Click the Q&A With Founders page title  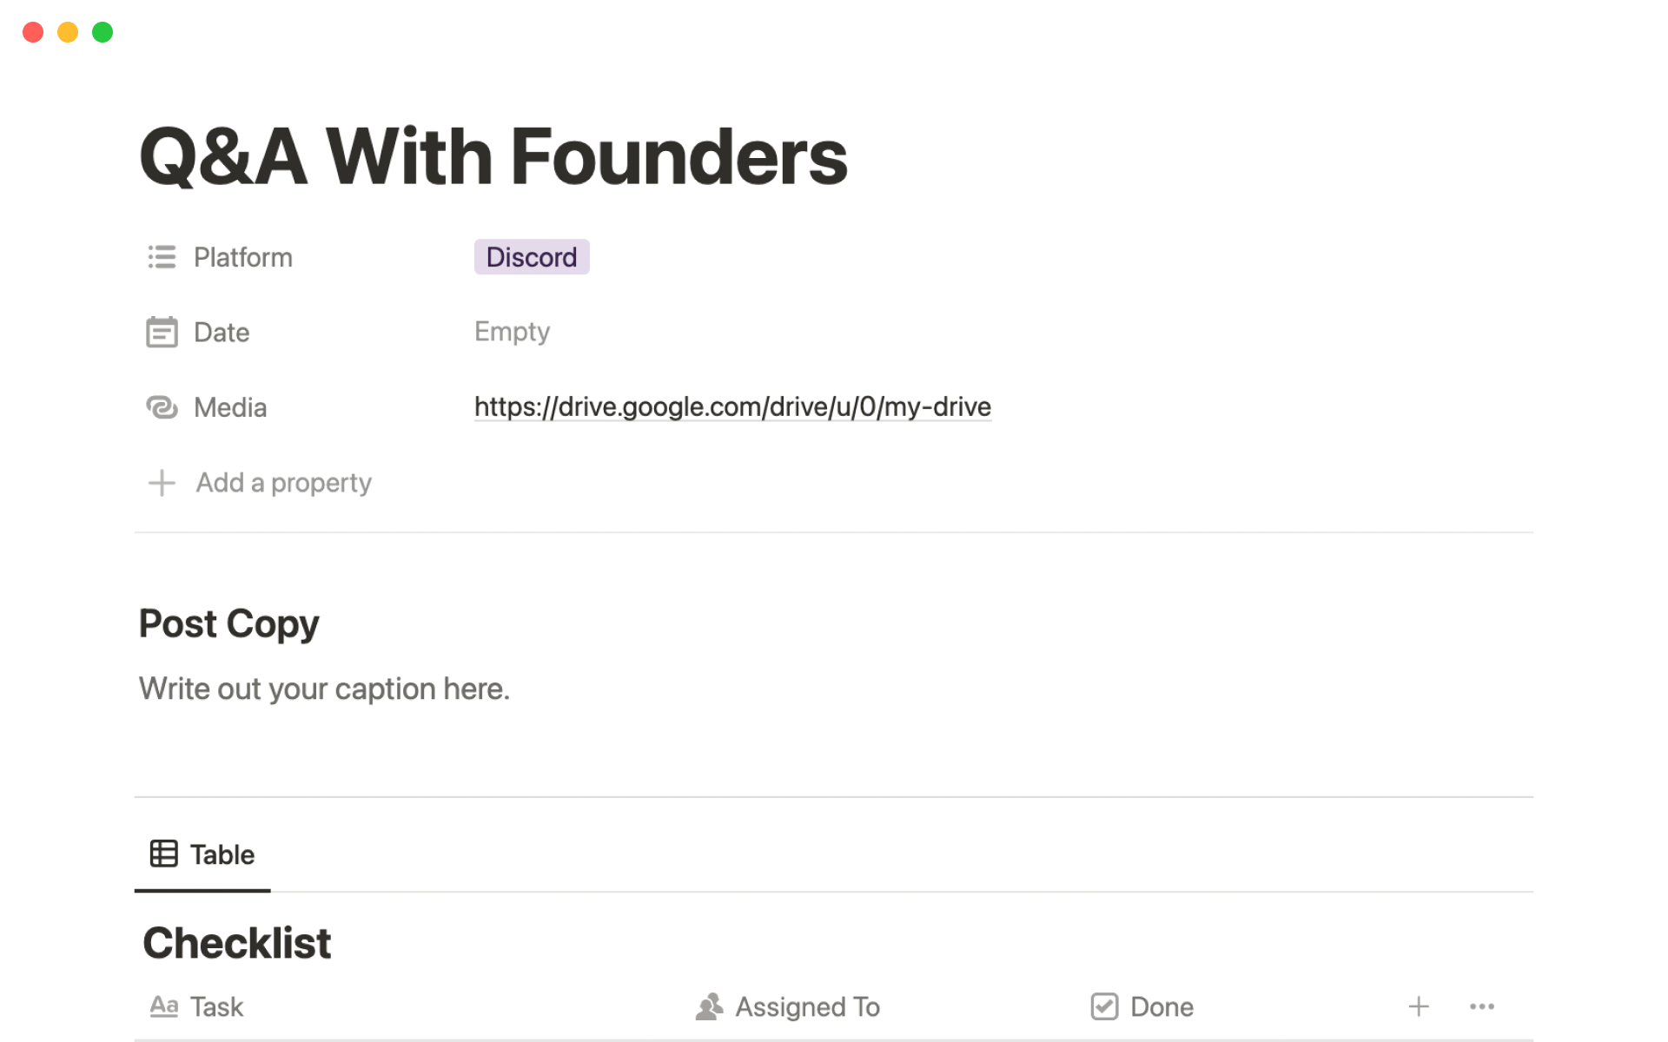493,156
